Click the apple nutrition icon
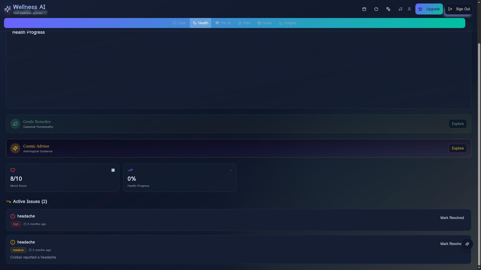 (376, 9)
